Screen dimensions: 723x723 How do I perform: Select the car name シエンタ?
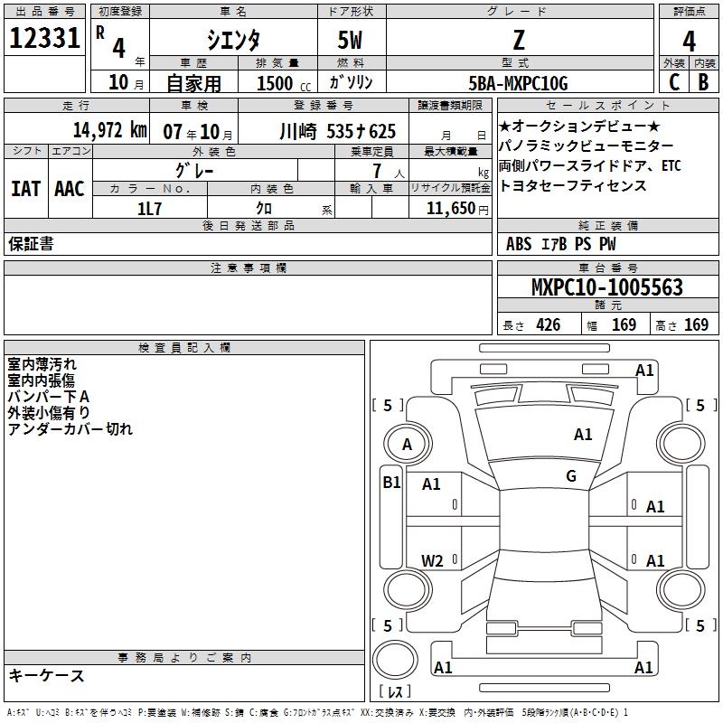click(x=233, y=40)
